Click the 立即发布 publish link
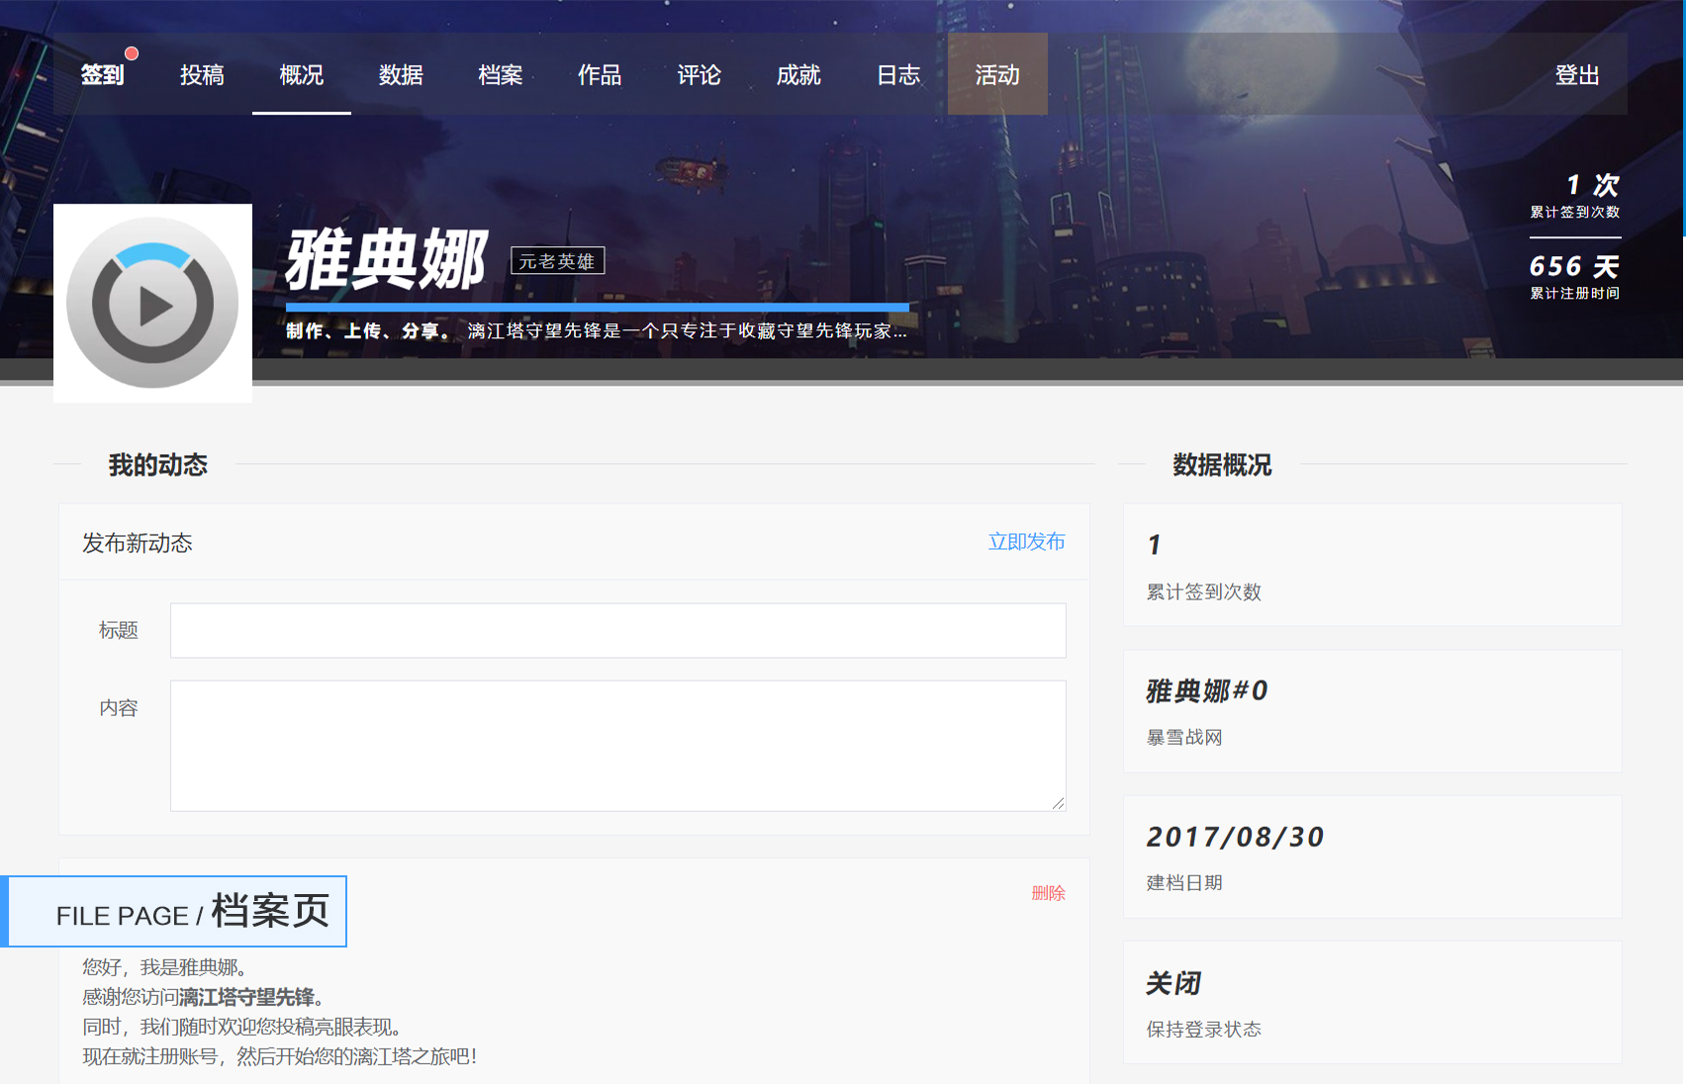The image size is (1687, 1084). click(1026, 542)
